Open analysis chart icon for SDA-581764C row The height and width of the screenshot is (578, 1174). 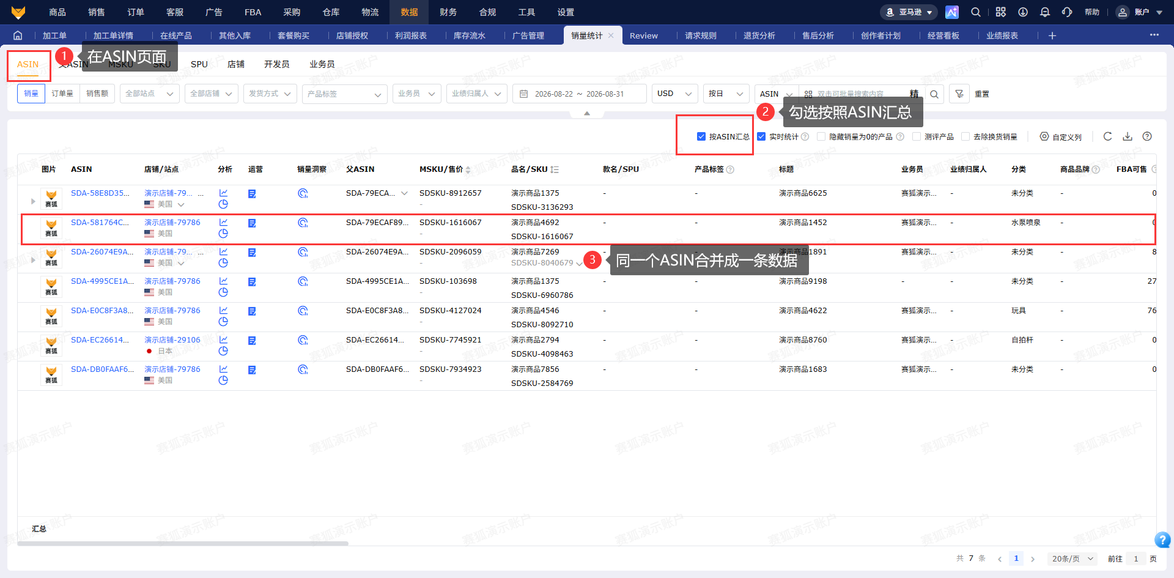click(x=223, y=223)
